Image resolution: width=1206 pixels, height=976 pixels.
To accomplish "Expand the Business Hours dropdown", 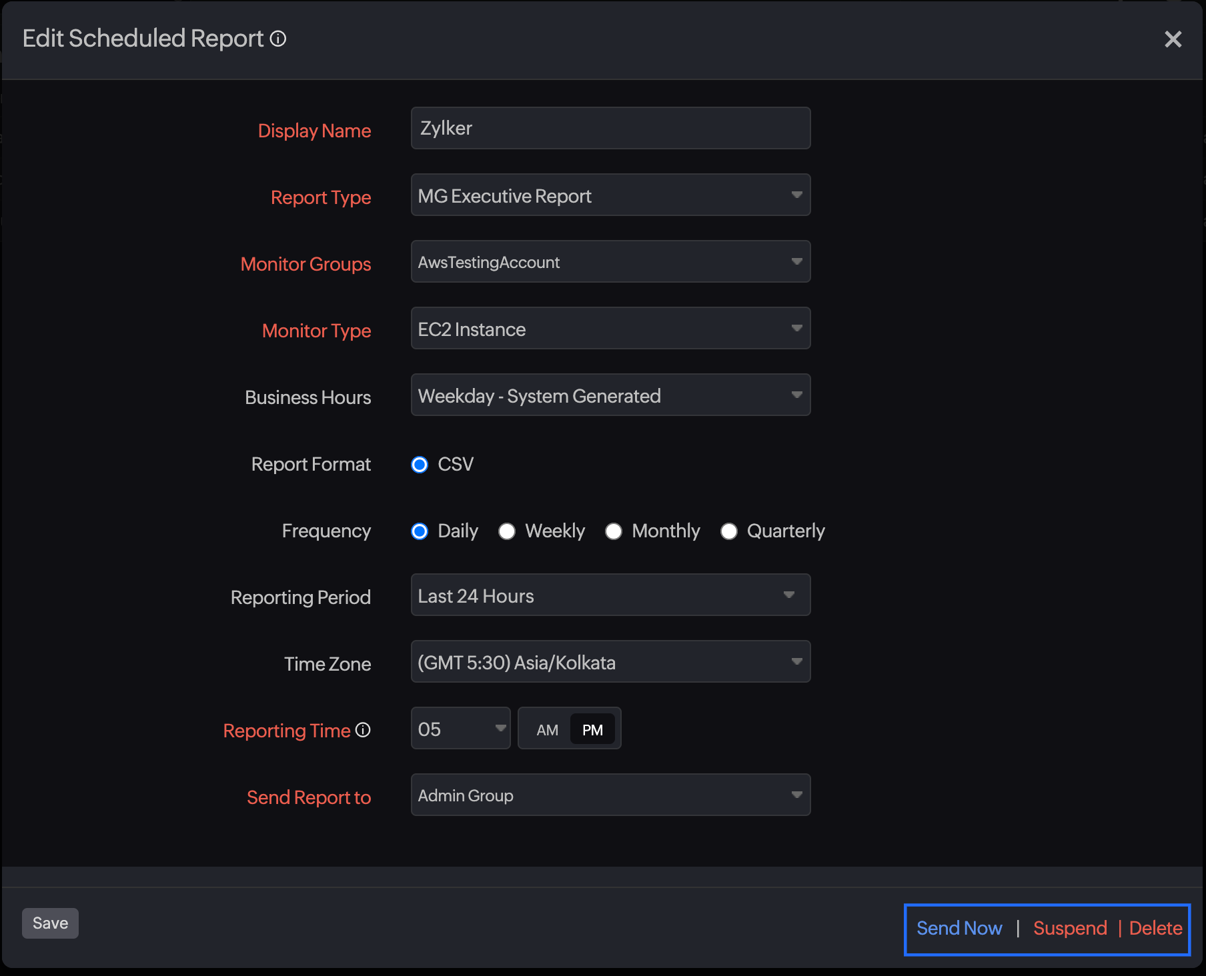I will pyautogui.click(x=610, y=395).
